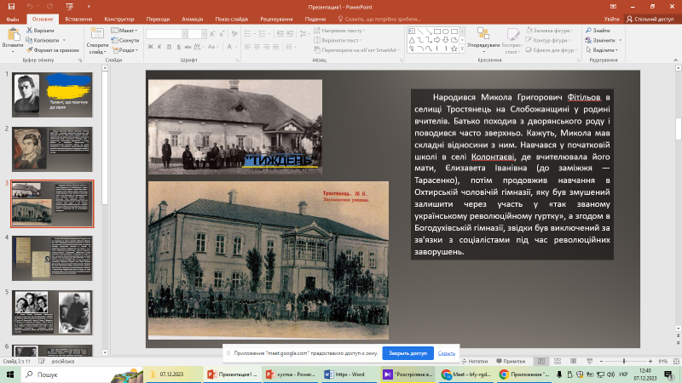This screenshot has height=383, width=682.
Task: Switch to slide sorter view
Action: tap(558, 361)
